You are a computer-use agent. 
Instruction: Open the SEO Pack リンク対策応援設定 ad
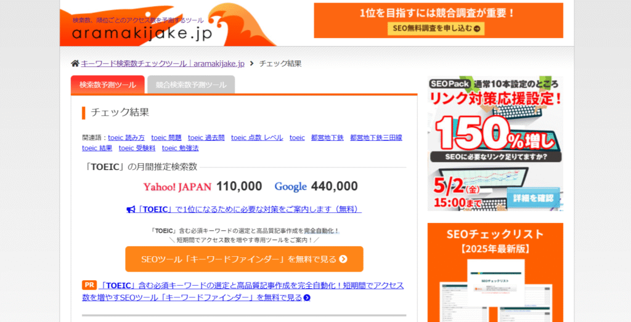[x=495, y=143]
